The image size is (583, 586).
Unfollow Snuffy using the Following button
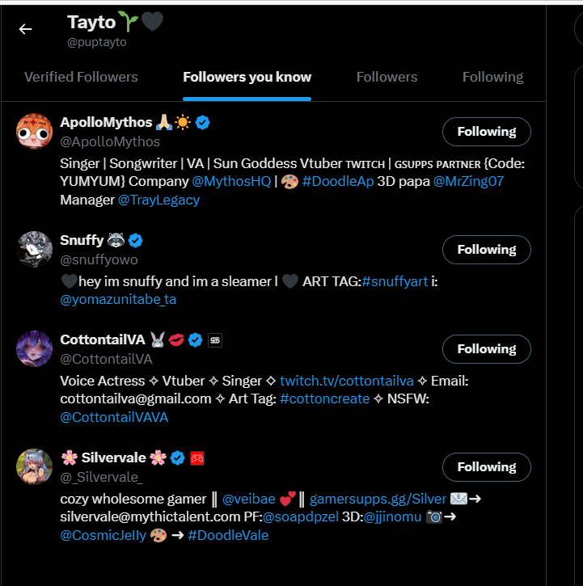[x=486, y=250]
